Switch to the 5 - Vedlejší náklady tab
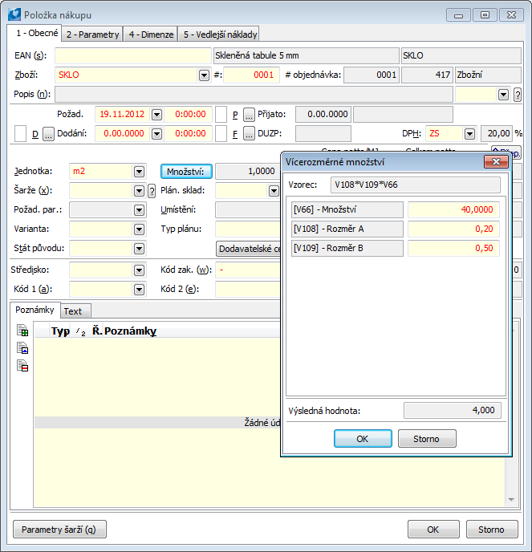This screenshot has height=552, width=532. point(220,34)
